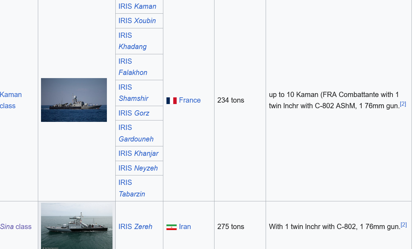This screenshot has height=249, width=416.
Task: Follow the IRIS Falakhon link
Action: (133, 67)
